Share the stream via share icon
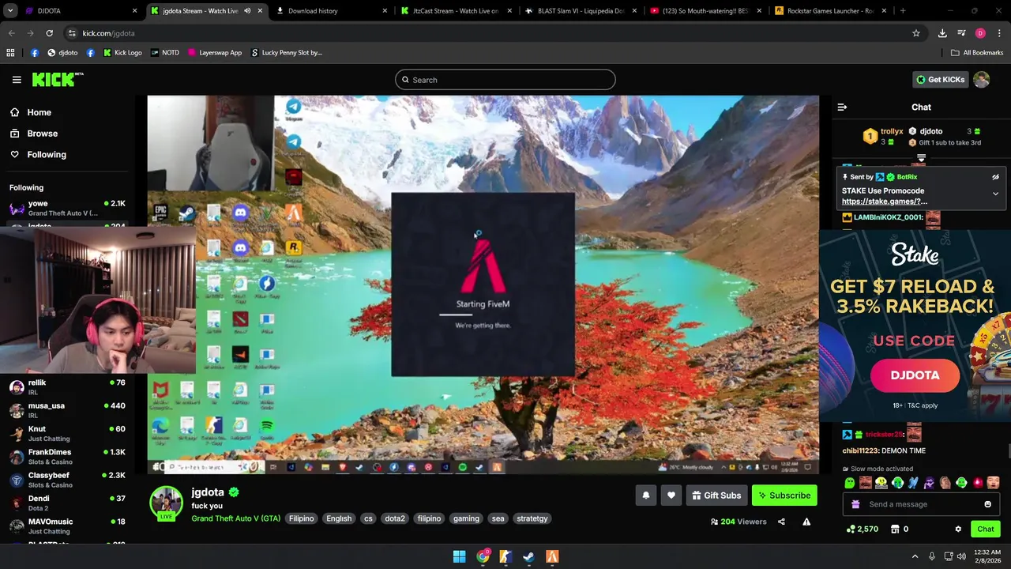This screenshot has height=569, width=1011. coord(781,522)
